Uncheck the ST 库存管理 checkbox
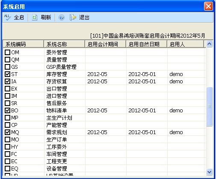216x179 pixels. point(7,74)
